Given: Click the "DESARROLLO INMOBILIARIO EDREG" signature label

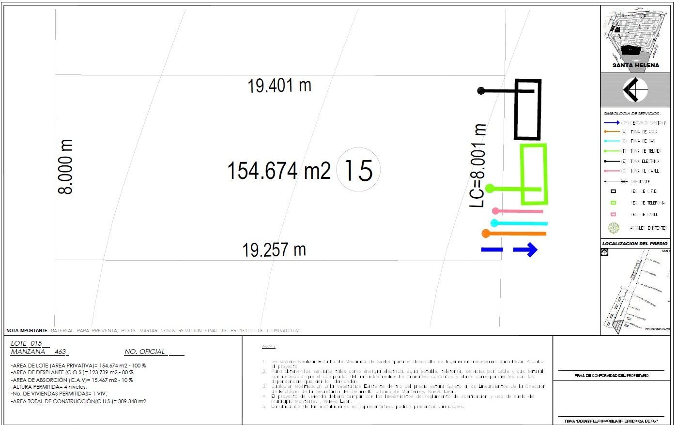Looking at the screenshot, I should point(611,421).
